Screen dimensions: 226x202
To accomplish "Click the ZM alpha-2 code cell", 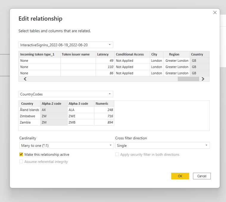I will (x=54, y=122).
